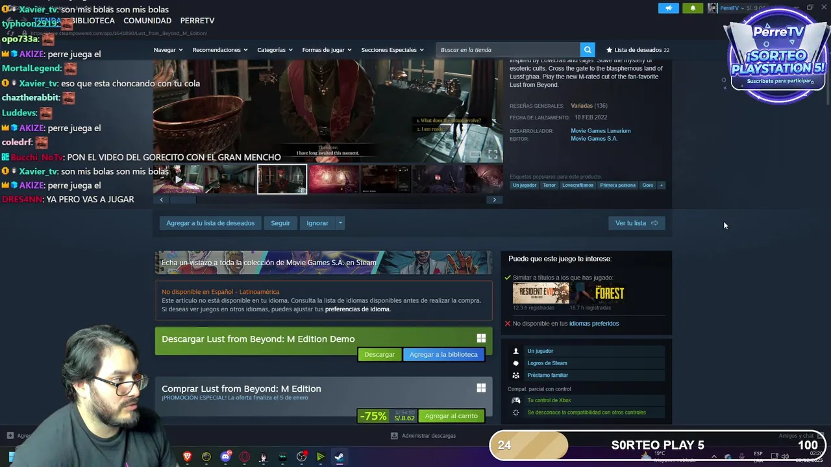Open the PERRETV profile tab

197,21
